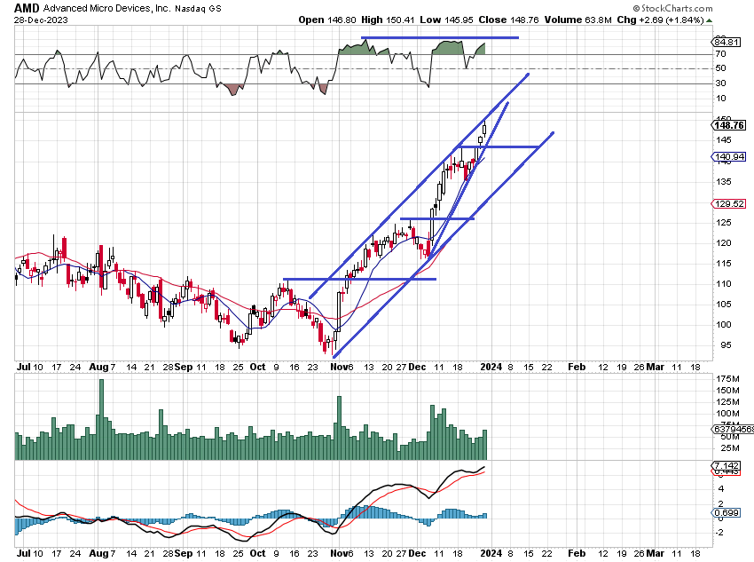Click the green up-arrow beside the change
Viewport: 754px width, 562px height.
pyautogui.click(x=710, y=20)
